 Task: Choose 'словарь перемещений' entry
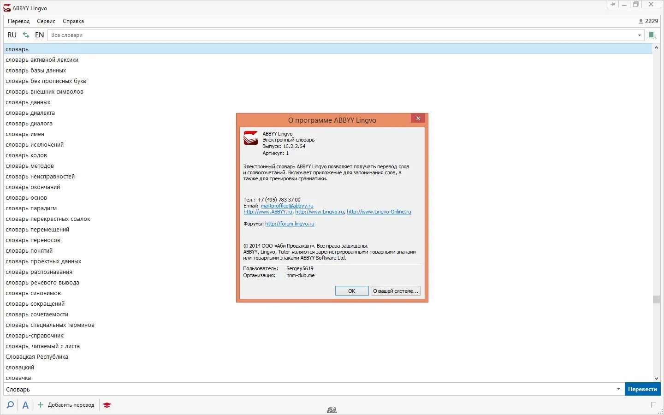pyautogui.click(x=37, y=229)
